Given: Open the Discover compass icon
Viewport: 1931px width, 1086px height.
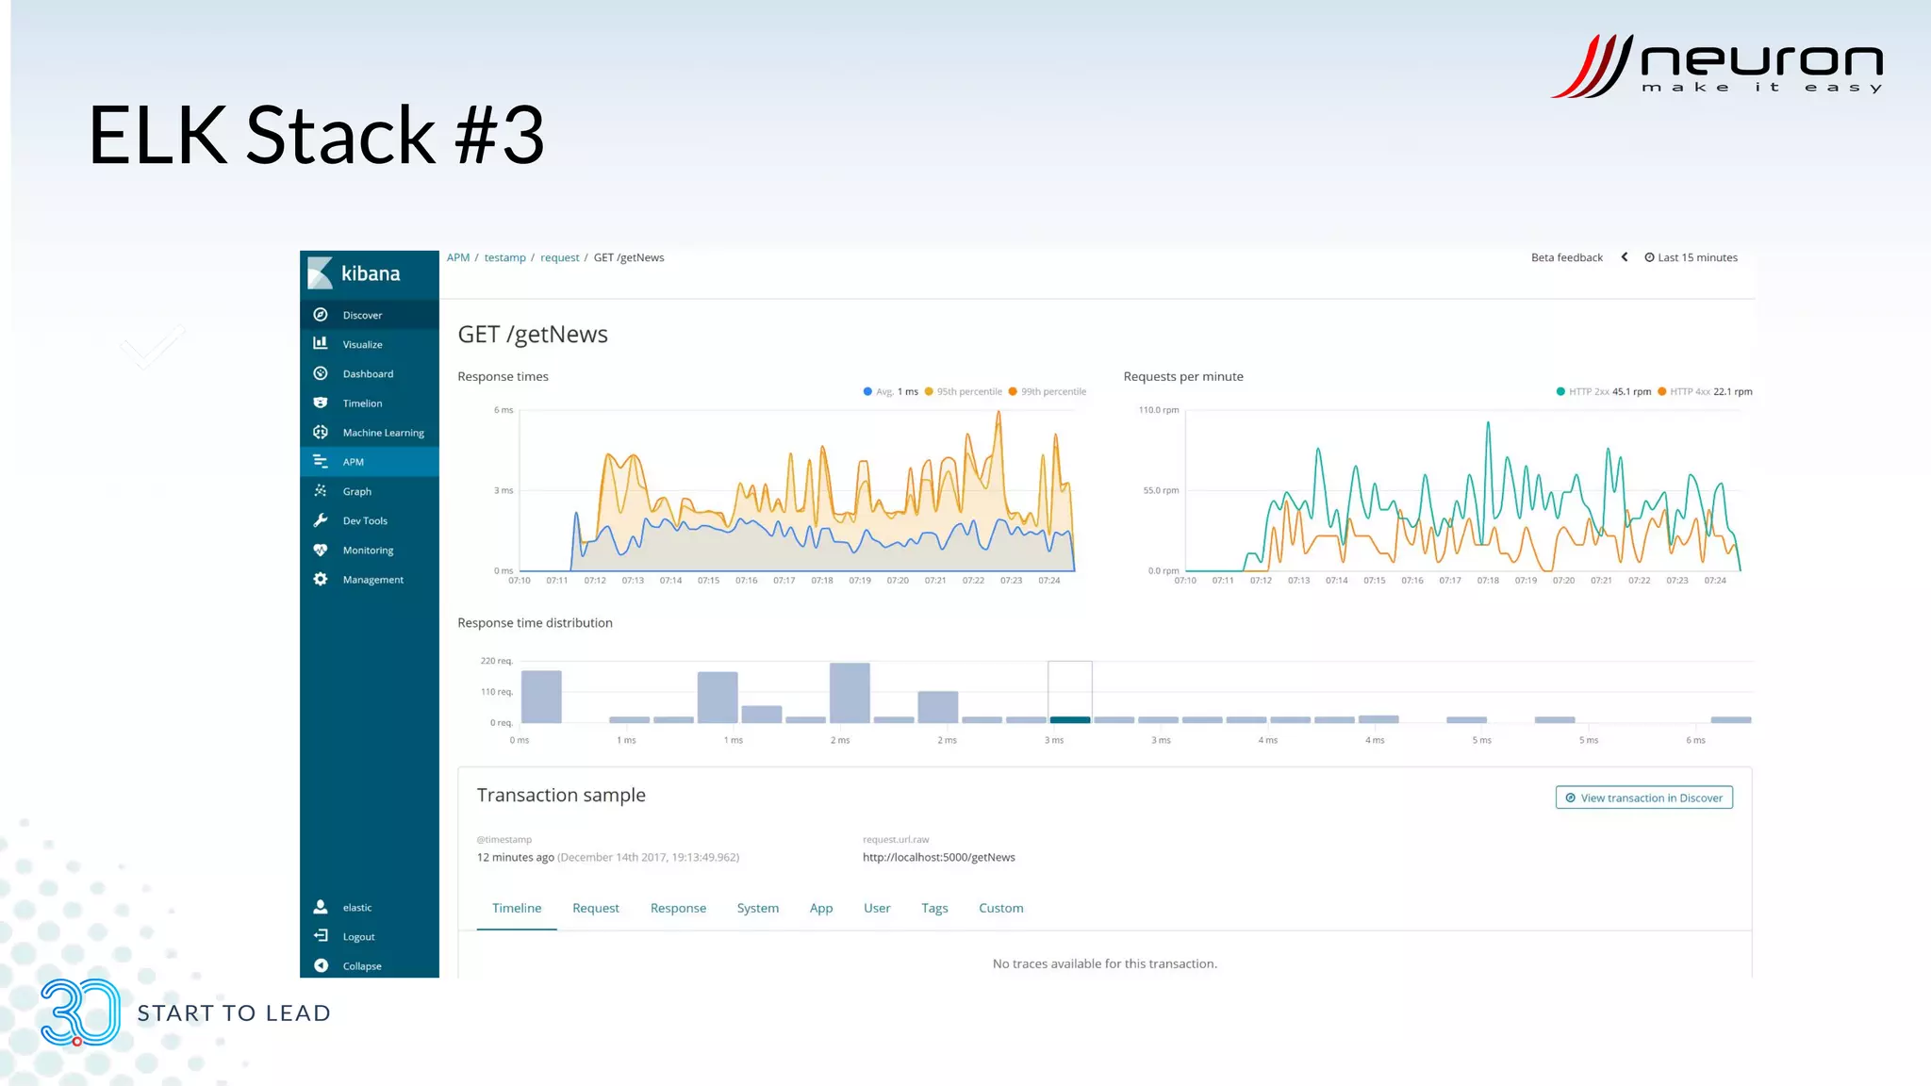Looking at the screenshot, I should click(x=321, y=315).
